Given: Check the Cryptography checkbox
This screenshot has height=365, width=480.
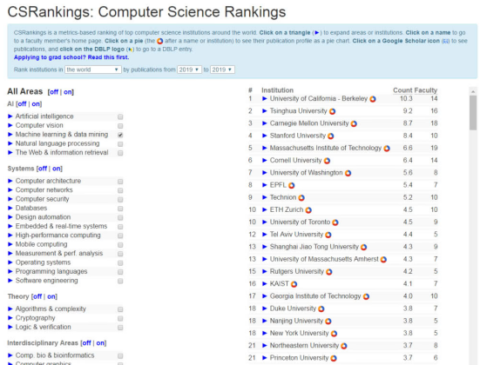Looking at the screenshot, I should (120, 318).
